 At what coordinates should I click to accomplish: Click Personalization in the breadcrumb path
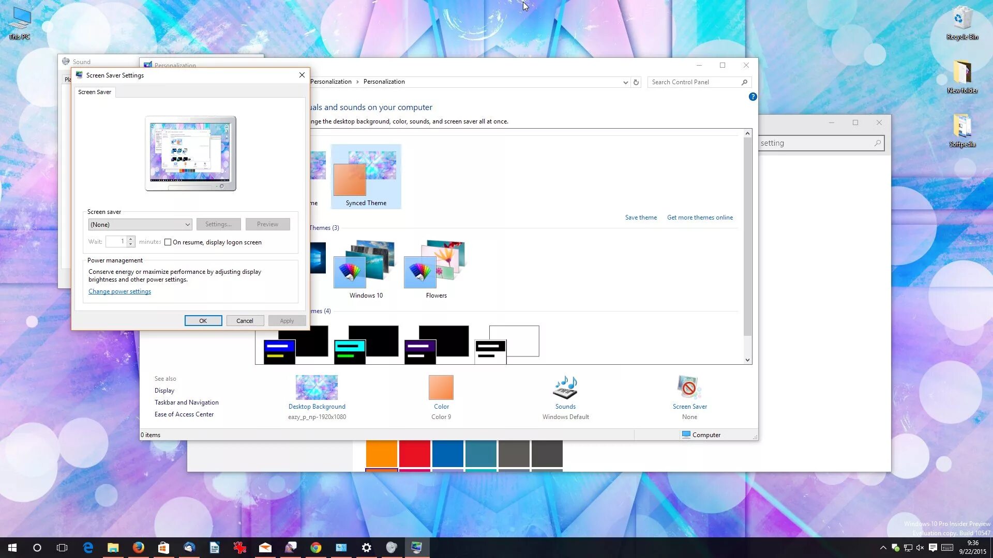384,82
